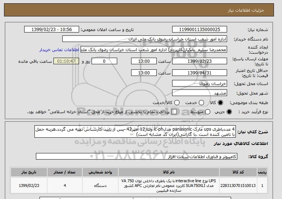Click the need date cell 1399/02/23
The image size is (282, 199).
coord(29,185)
